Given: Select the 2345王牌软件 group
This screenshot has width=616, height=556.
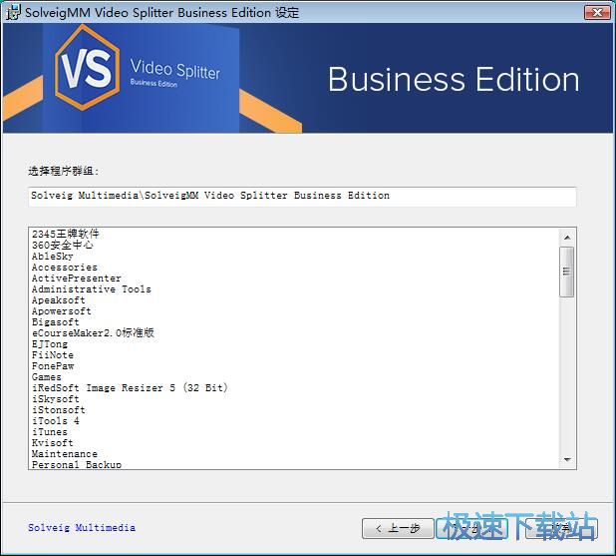Looking at the screenshot, I should tap(65, 235).
